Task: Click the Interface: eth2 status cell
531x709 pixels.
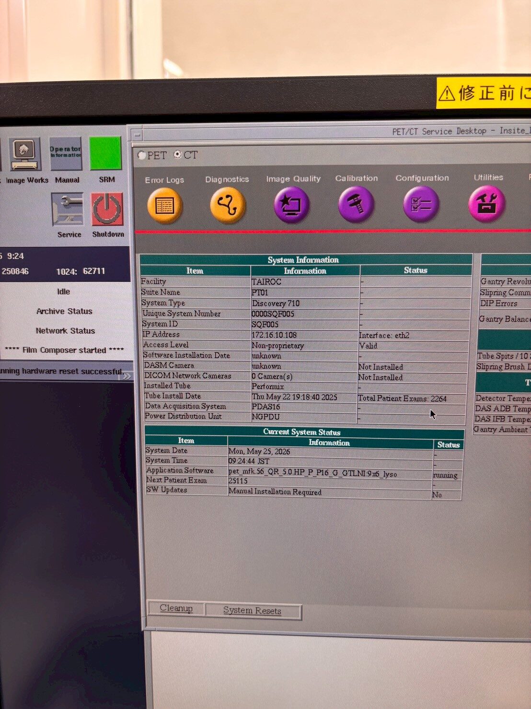Action: coord(384,336)
